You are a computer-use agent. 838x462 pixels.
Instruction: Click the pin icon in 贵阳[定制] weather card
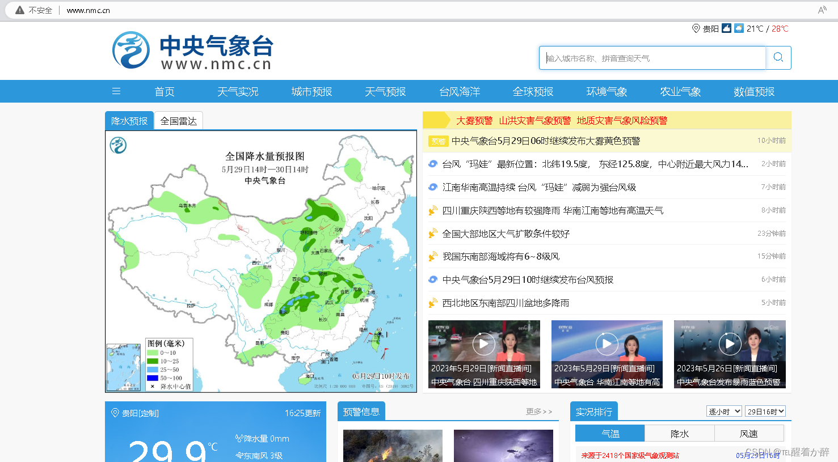115,413
